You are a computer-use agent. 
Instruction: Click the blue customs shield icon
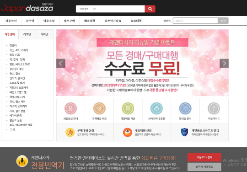[184, 132]
